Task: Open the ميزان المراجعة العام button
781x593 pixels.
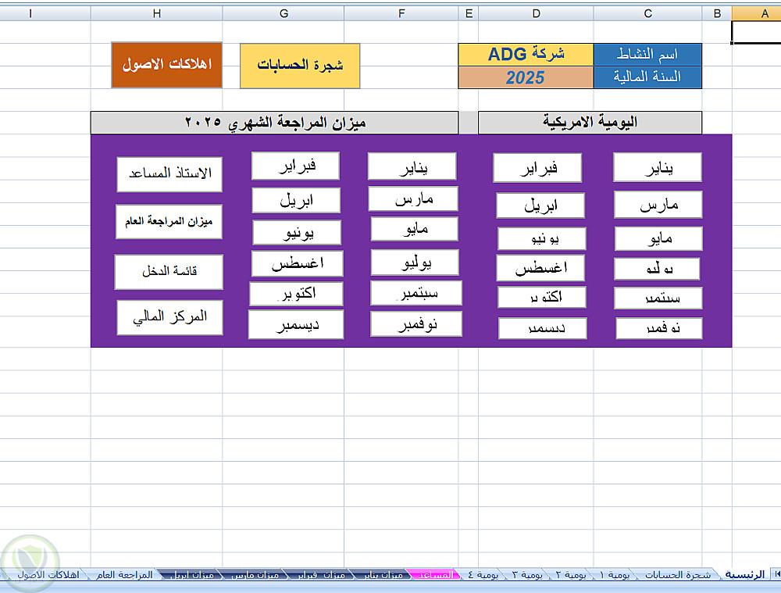Action: [169, 222]
